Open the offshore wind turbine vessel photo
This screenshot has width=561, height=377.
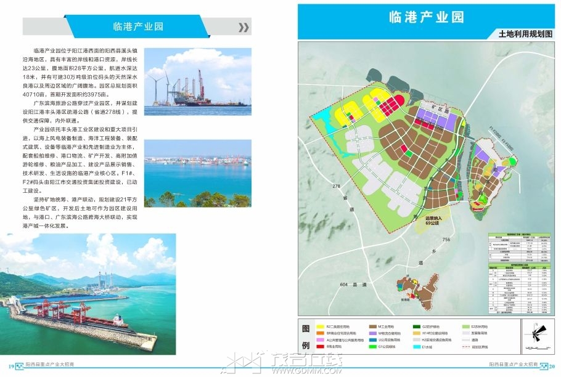[198, 77]
